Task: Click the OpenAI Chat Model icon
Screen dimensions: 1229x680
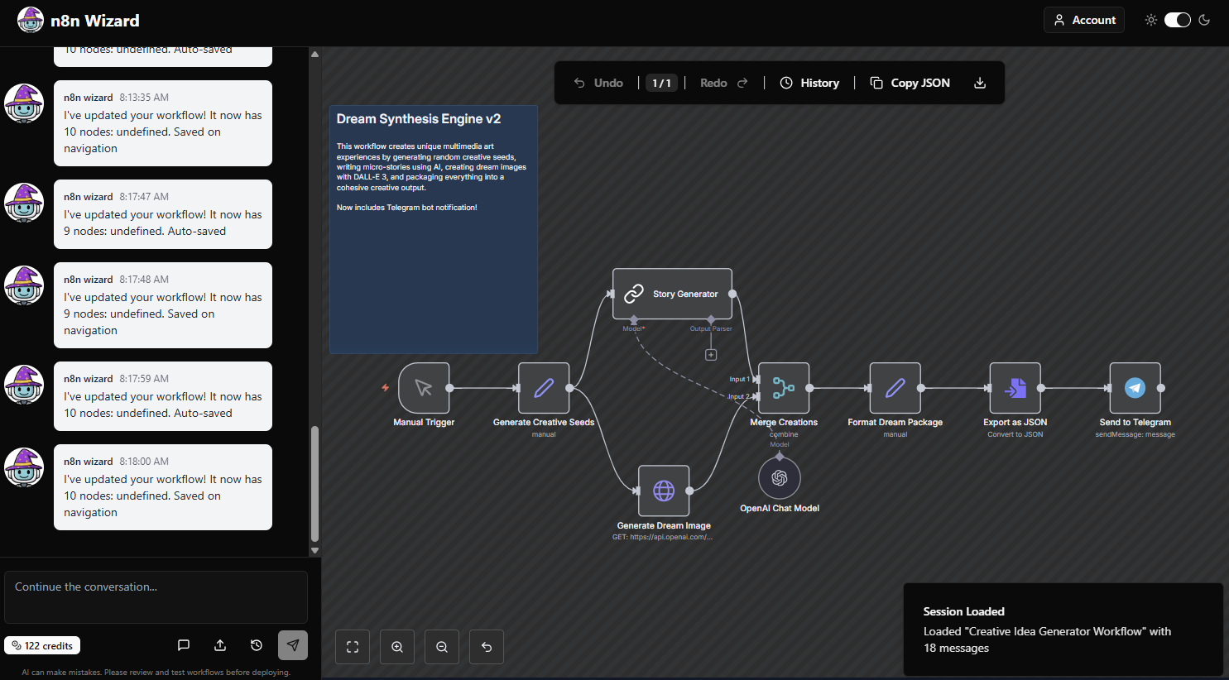Action: click(x=779, y=476)
